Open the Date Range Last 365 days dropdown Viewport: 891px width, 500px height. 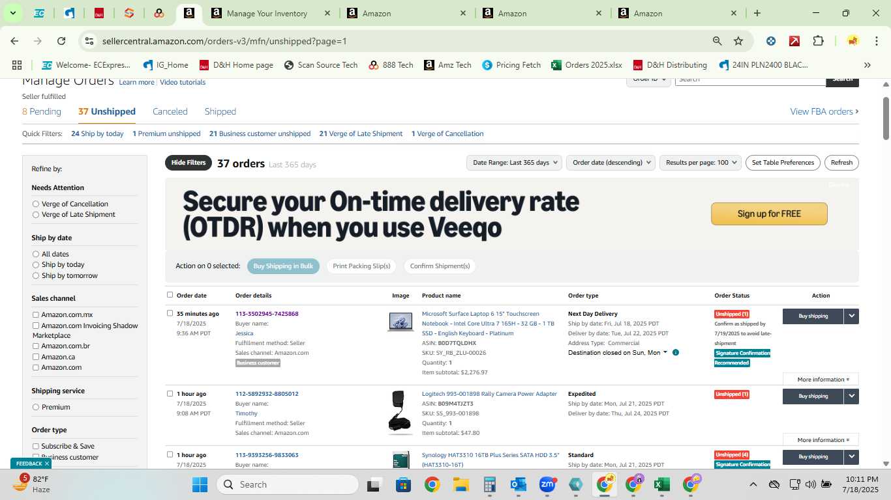pyautogui.click(x=515, y=163)
